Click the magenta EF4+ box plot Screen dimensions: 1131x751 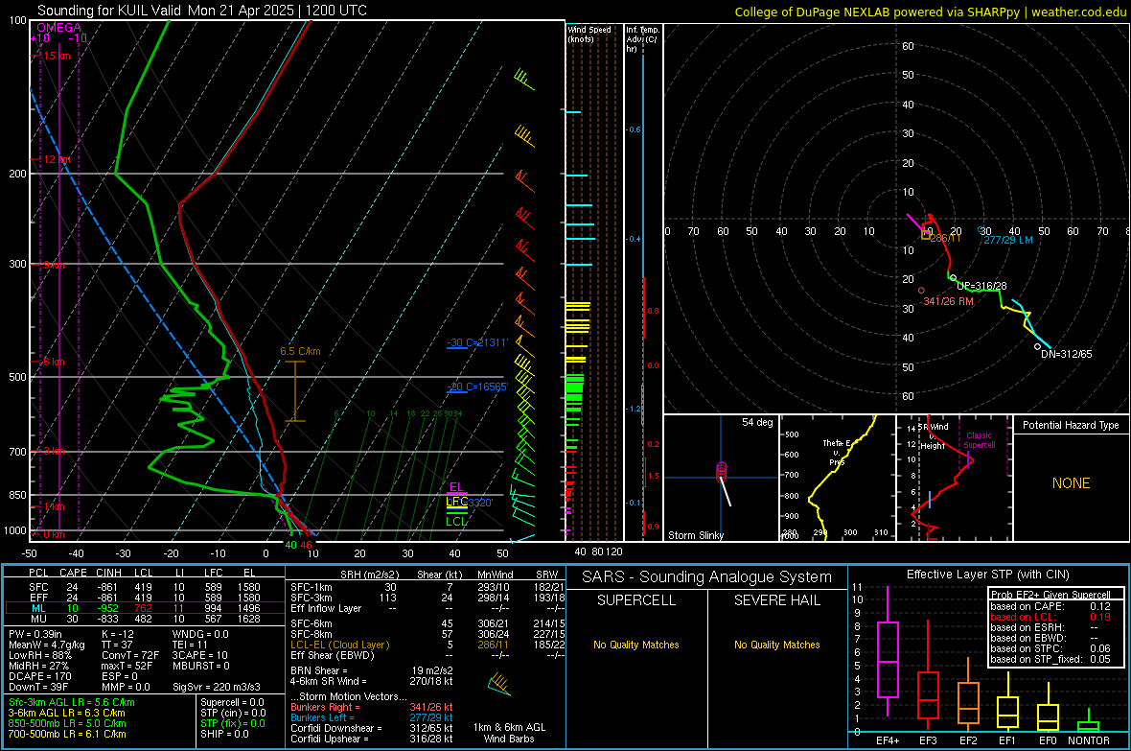pos(888,650)
